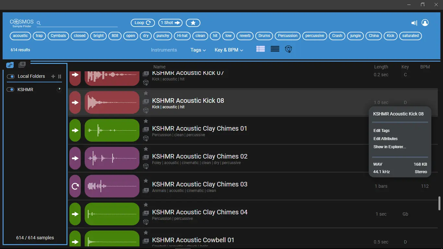
Task: Add Clay Chimes 02 to a collection
Action: 146,157
